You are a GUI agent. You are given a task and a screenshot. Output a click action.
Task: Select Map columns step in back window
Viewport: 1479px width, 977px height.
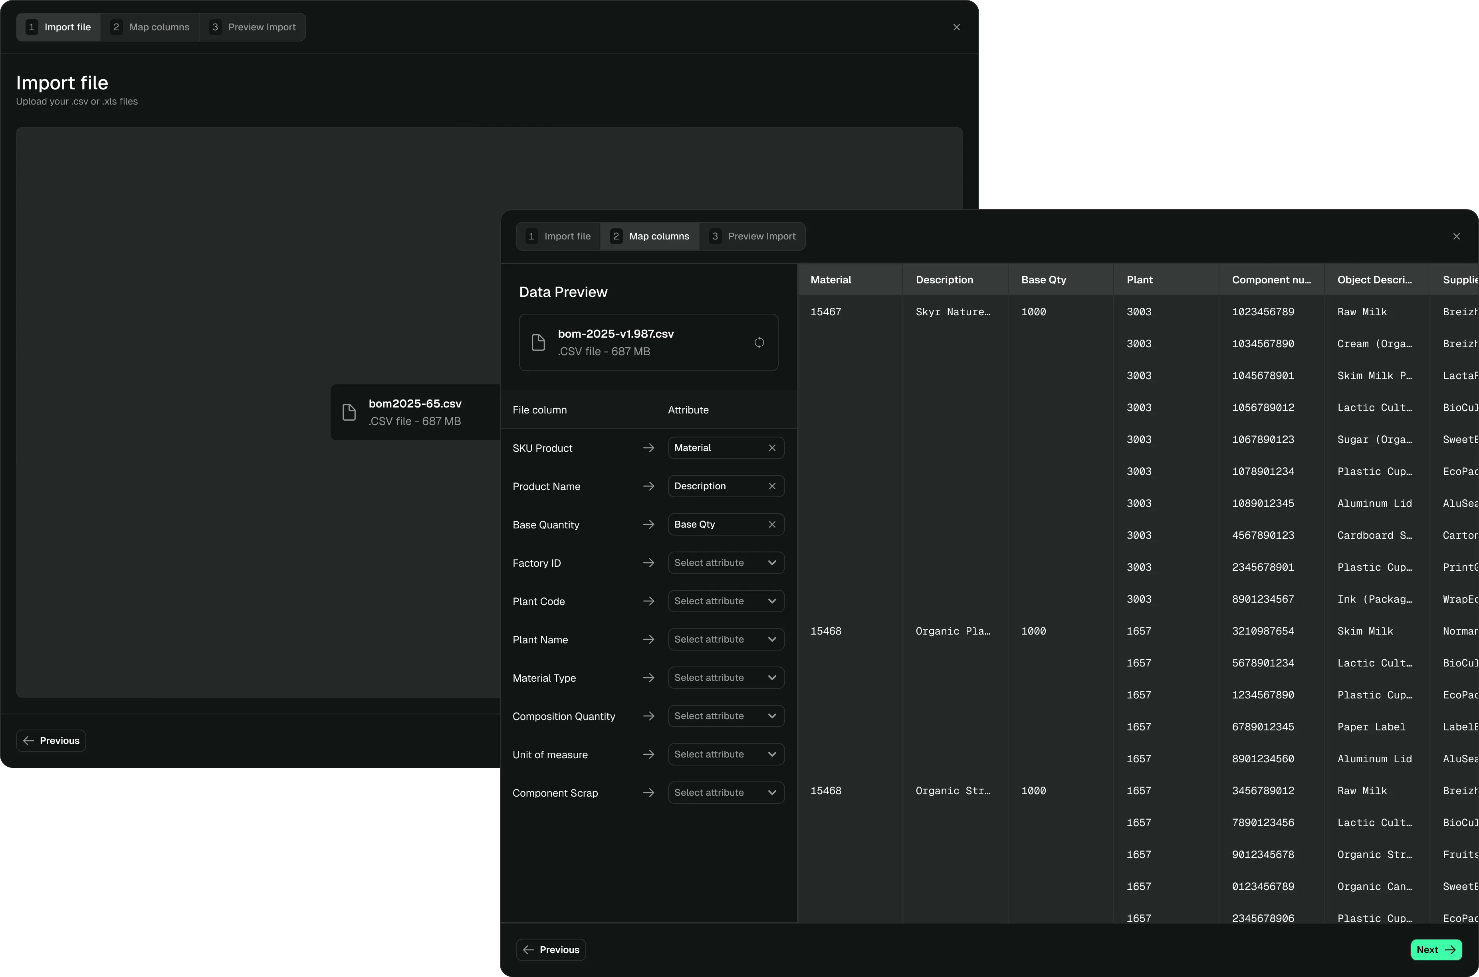coord(150,27)
